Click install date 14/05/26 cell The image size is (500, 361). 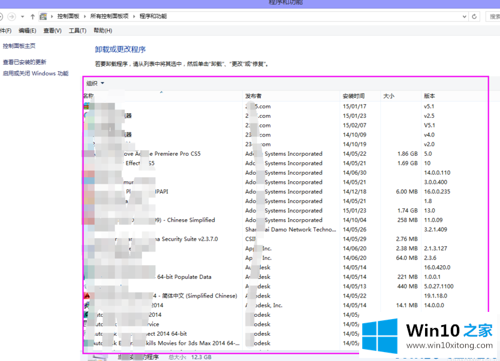354,229
